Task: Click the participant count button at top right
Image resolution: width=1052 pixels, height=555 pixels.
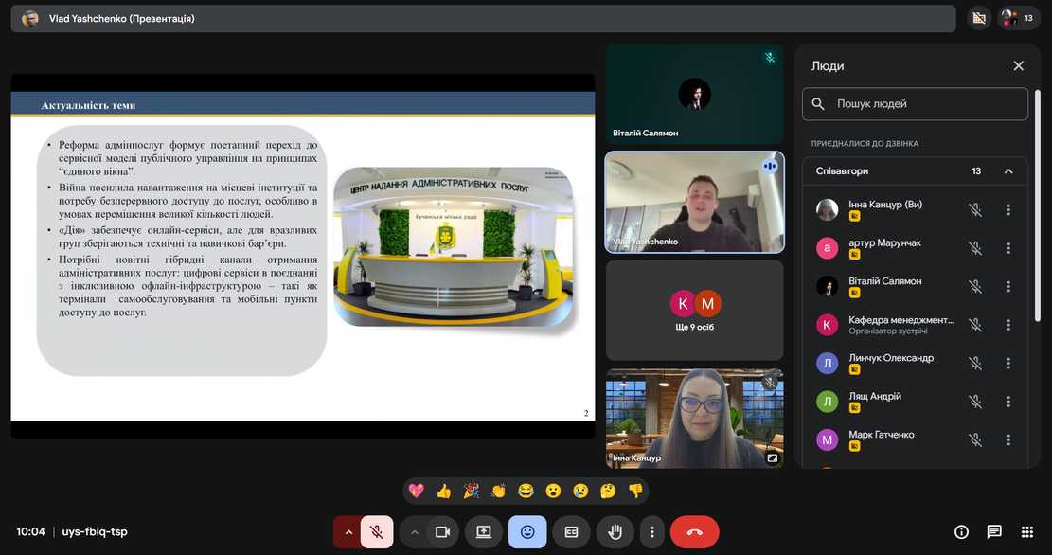Action: [x=1019, y=18]
